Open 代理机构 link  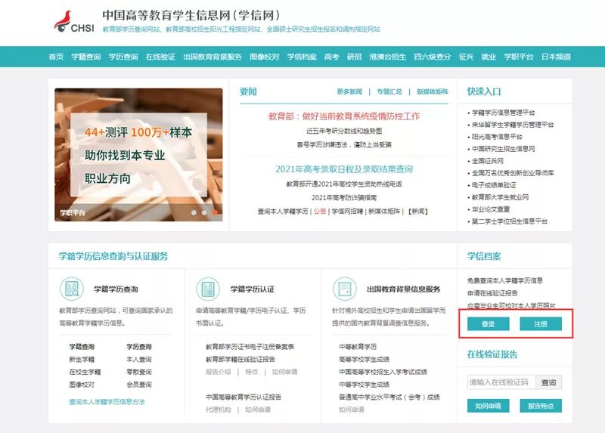pos(219,410)
